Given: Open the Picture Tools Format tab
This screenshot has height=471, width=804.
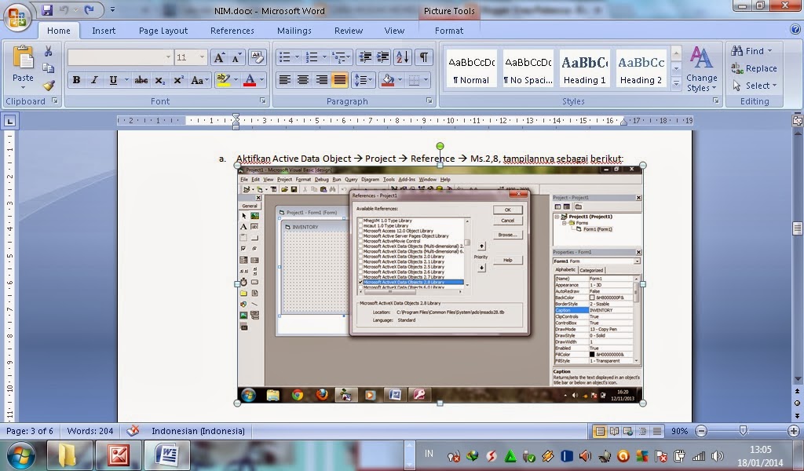Looking at the screenshot, I should pos(448,31).
